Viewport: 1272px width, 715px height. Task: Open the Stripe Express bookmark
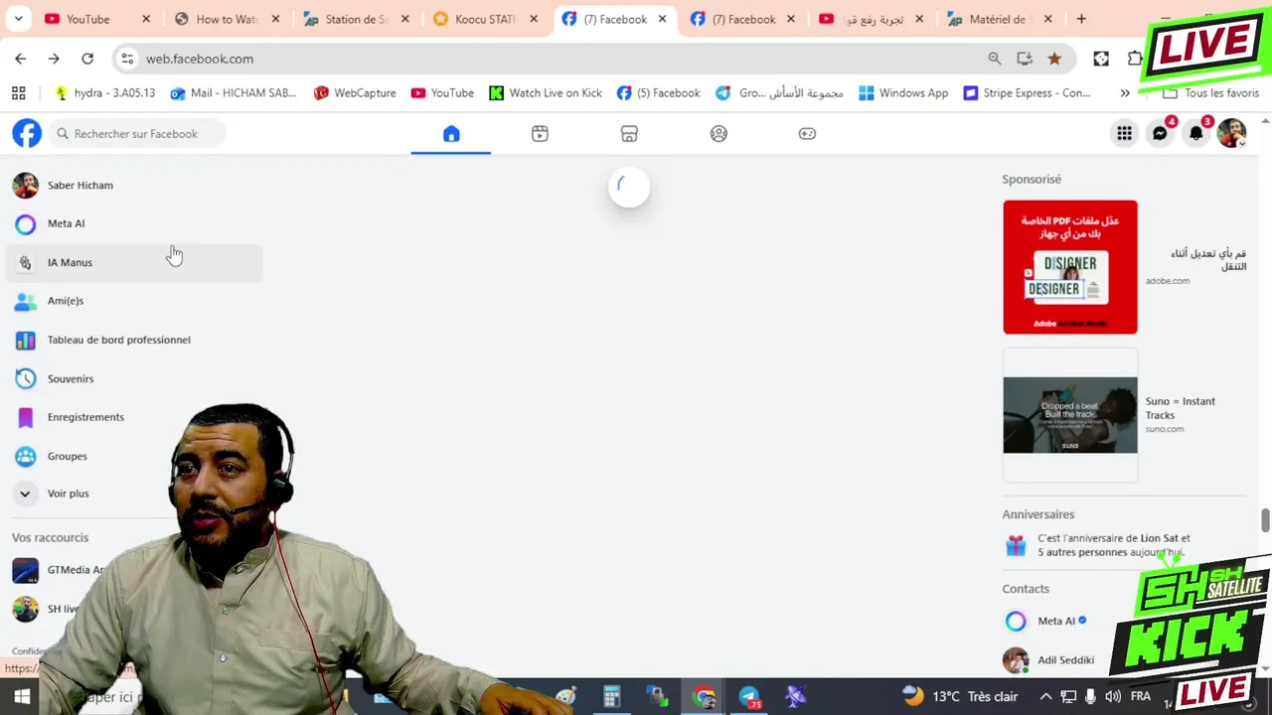[x=1027, y=92]
